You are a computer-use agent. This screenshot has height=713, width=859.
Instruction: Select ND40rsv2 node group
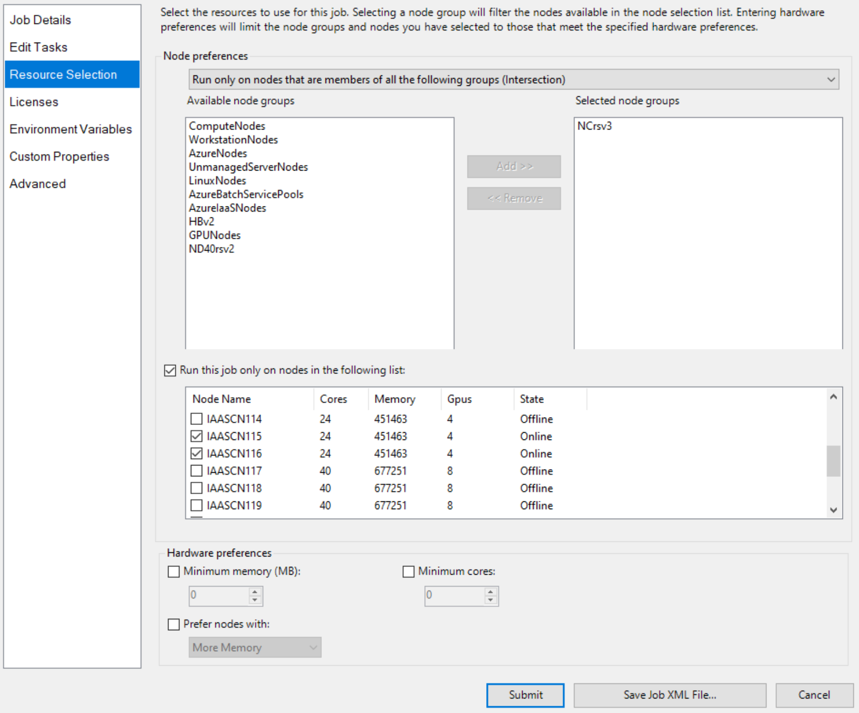[212, 249]
